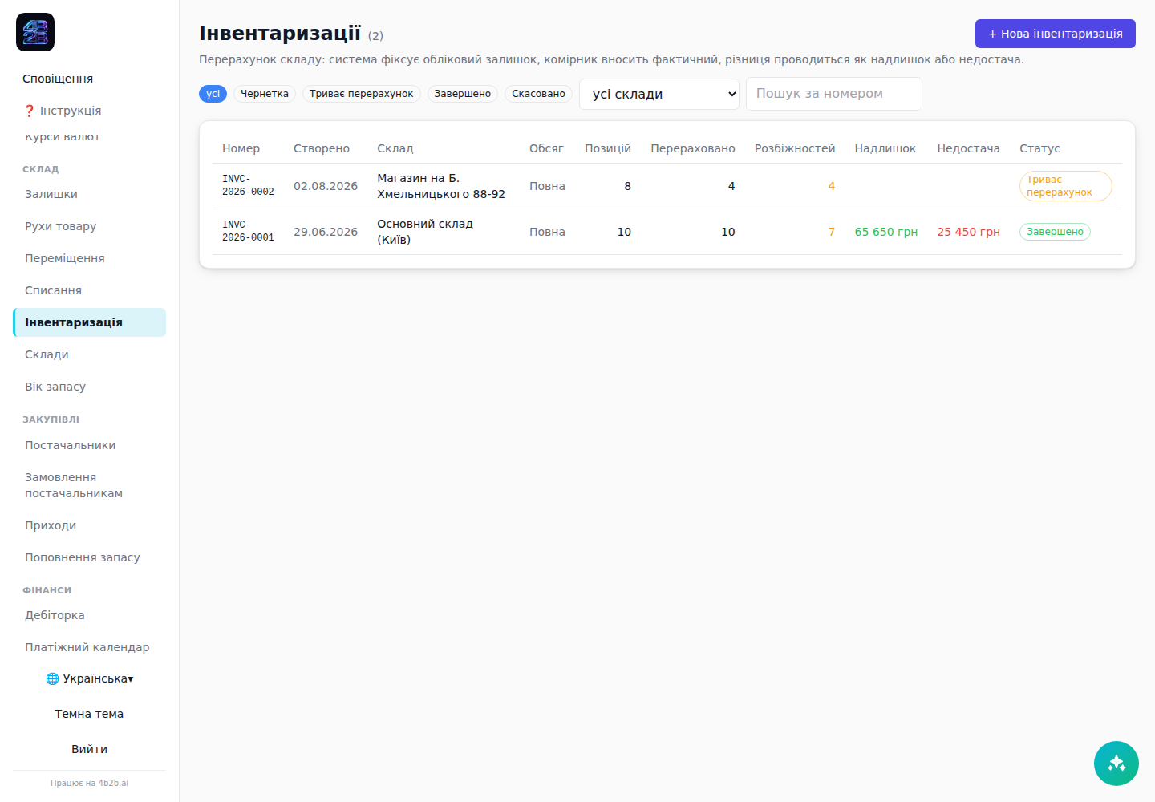Click the 25 450 грн shortage value
This screenshot has width=1155, height=802.
point(968,232)
